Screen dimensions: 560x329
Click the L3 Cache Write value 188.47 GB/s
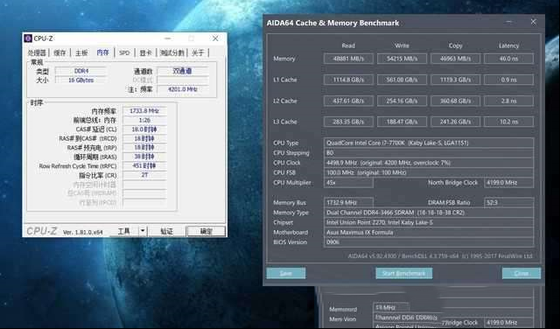pyautogui.click(x=402, y=122)
